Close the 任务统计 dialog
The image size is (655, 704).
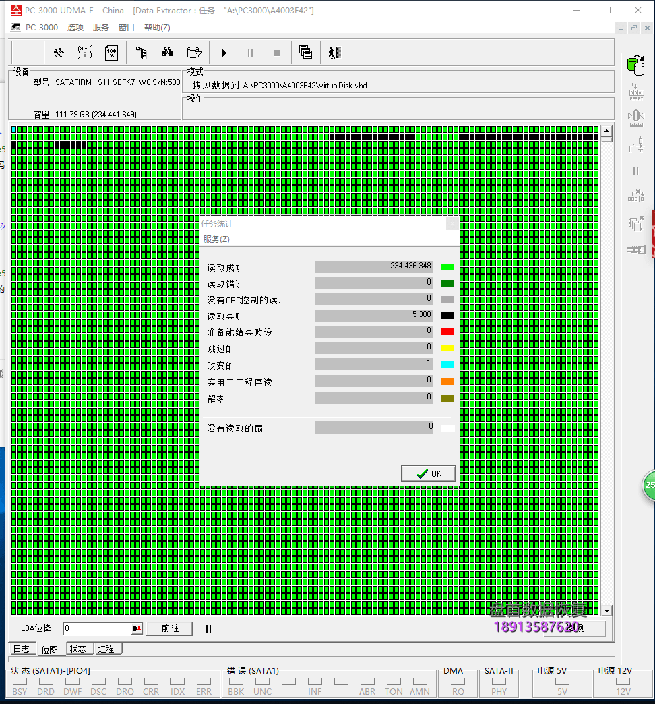coord(452,223)
